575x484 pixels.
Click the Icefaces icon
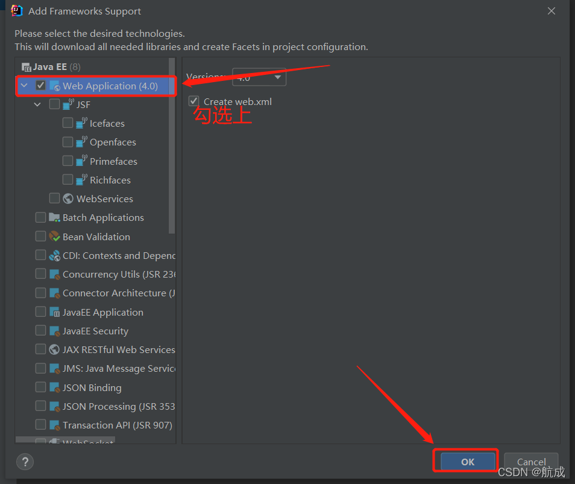tap(81, 123)
